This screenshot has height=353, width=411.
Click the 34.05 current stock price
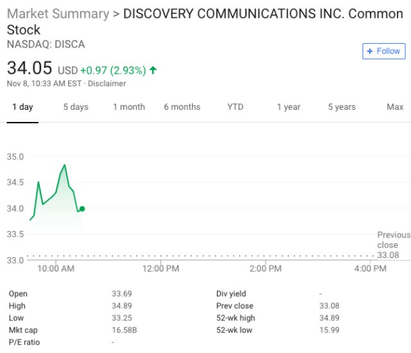pos(30,67)
